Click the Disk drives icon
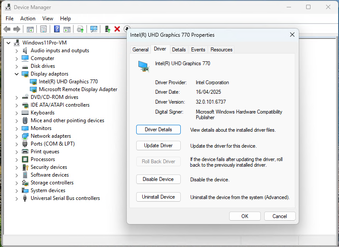Viewport: 339px width, 247px height. click(x=25, y=66)
